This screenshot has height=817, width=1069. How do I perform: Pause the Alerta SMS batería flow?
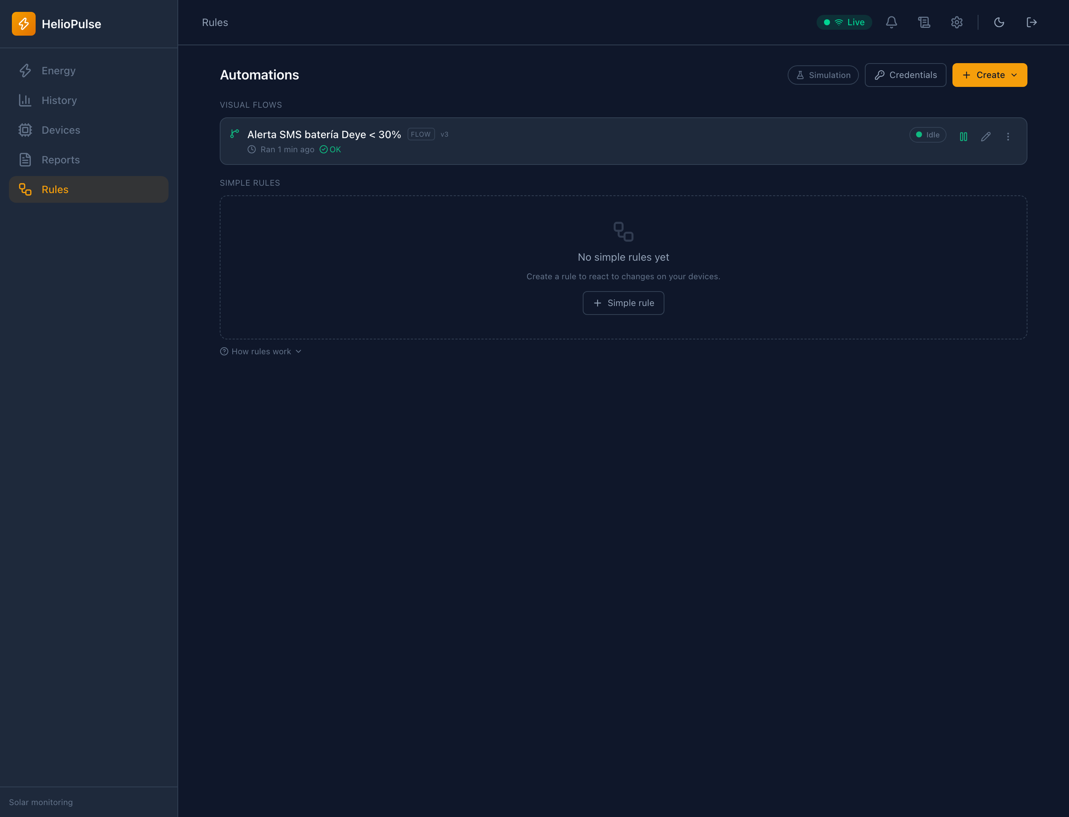point(964,137)
